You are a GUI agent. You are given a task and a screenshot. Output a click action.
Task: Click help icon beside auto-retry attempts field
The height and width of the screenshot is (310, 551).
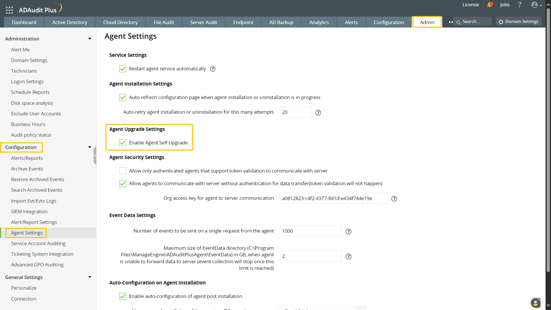coord(318,113)
